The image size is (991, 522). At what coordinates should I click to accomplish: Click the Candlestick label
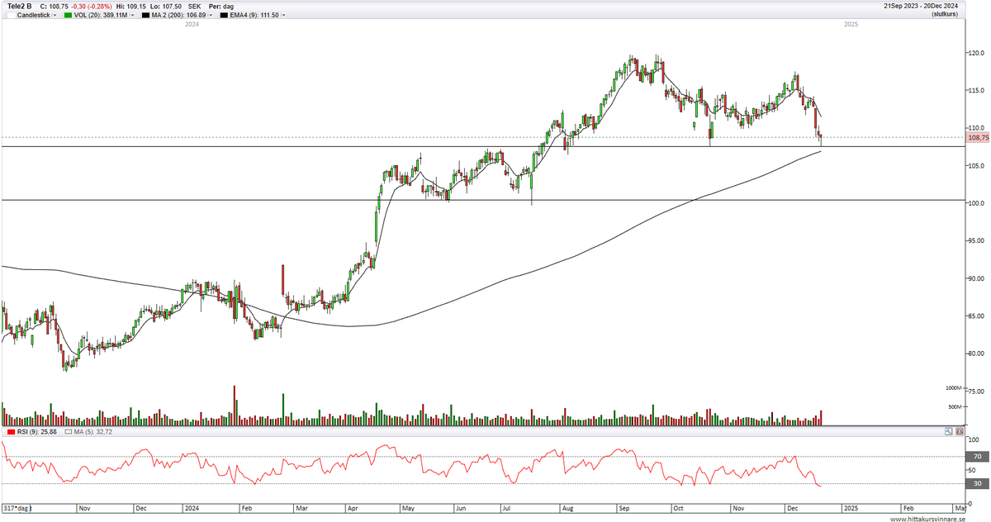pyautogui.click(x=33, y=15)
